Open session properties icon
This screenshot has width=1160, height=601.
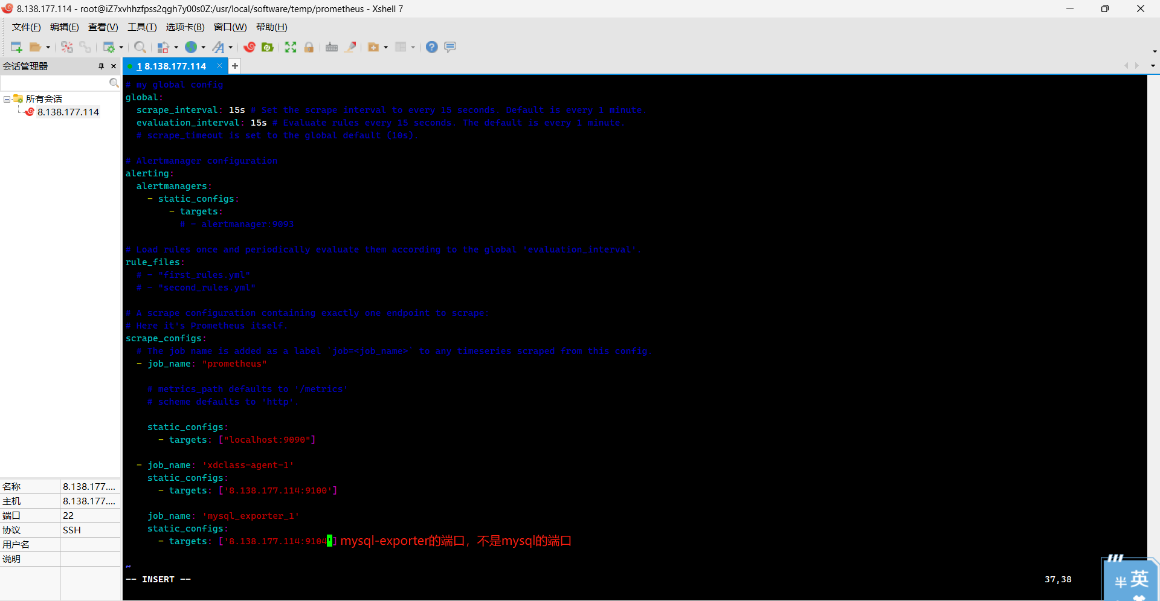coord(109,47)
